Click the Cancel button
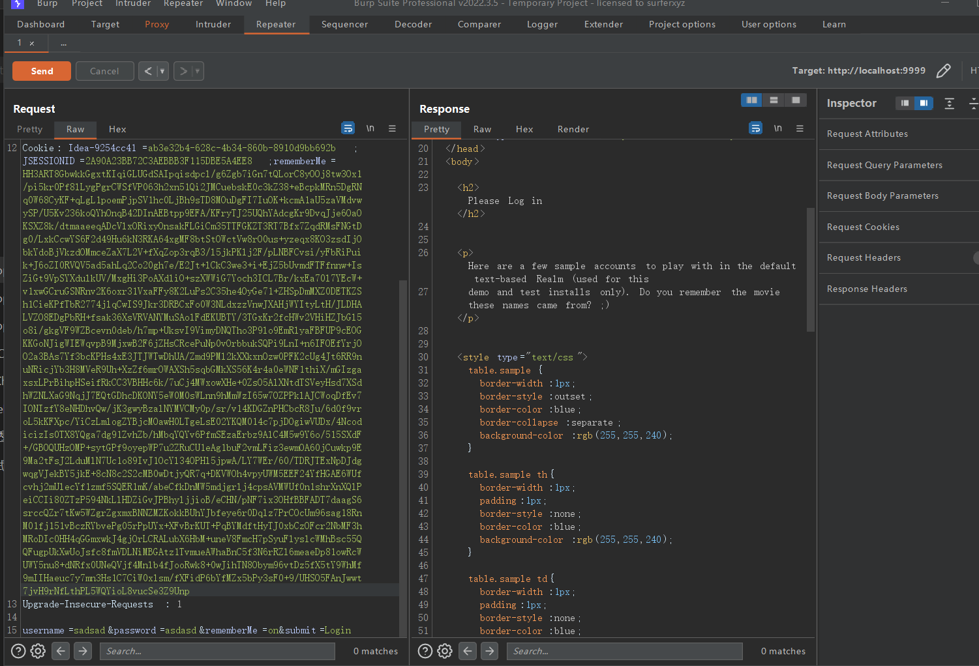The width and height of the screenshot is (979, 666). tap(104, 71)
